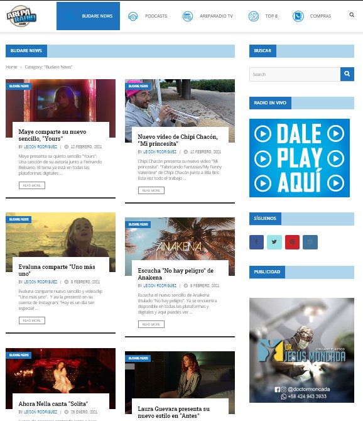Open the Budare News menu tab
This screenshot has width=363, height=421.
coord(89,16)
